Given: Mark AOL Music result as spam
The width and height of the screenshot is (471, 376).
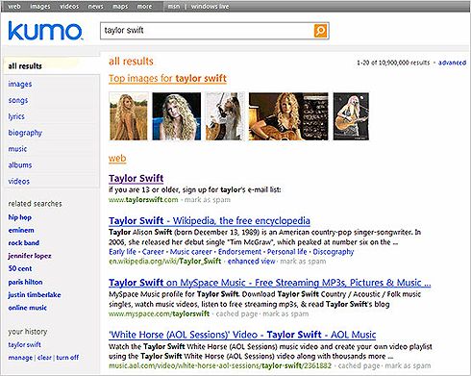Looking at the screenshot, I should (408, 365).
